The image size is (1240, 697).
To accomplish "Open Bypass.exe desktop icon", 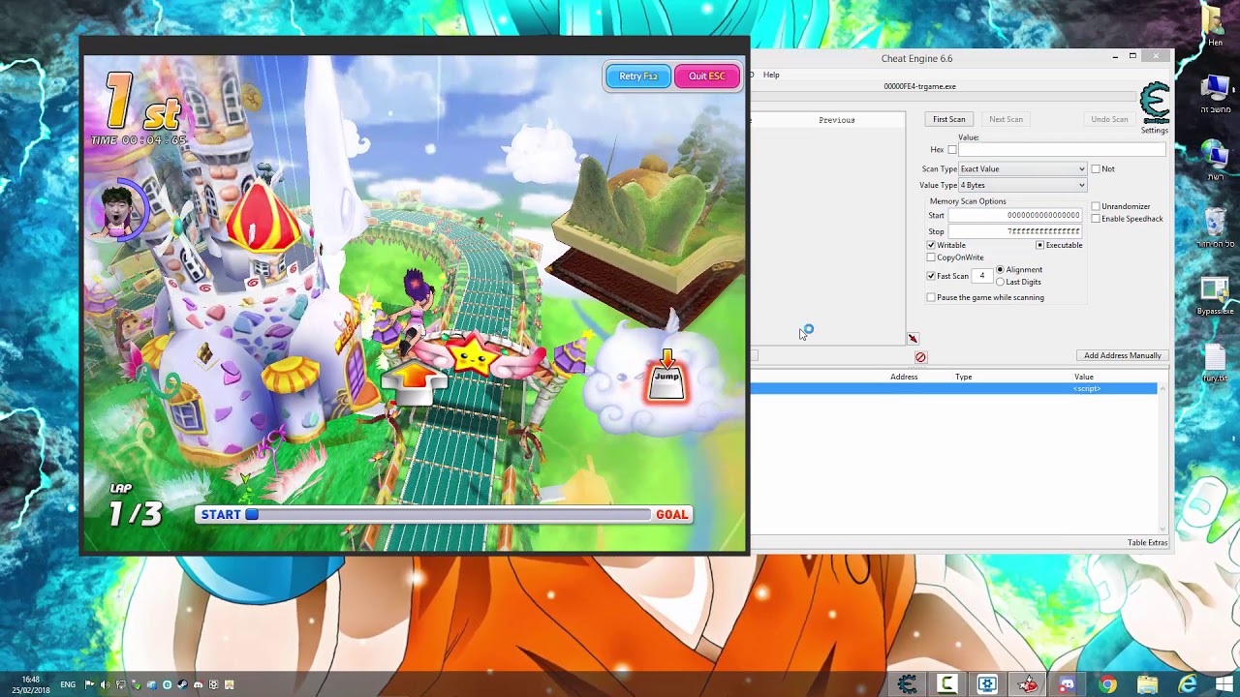I will (x=1215, y=297).
